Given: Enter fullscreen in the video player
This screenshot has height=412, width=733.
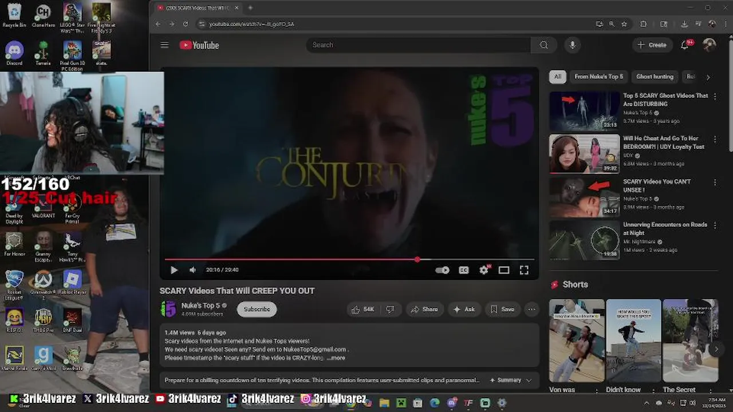Looking at the screenshot, I should point(524,270).
